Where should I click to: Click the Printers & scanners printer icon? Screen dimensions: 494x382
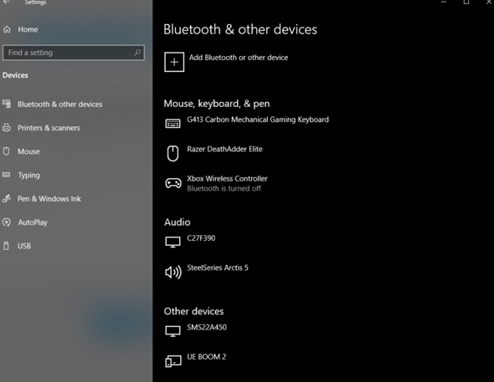(x=7, y=128)
